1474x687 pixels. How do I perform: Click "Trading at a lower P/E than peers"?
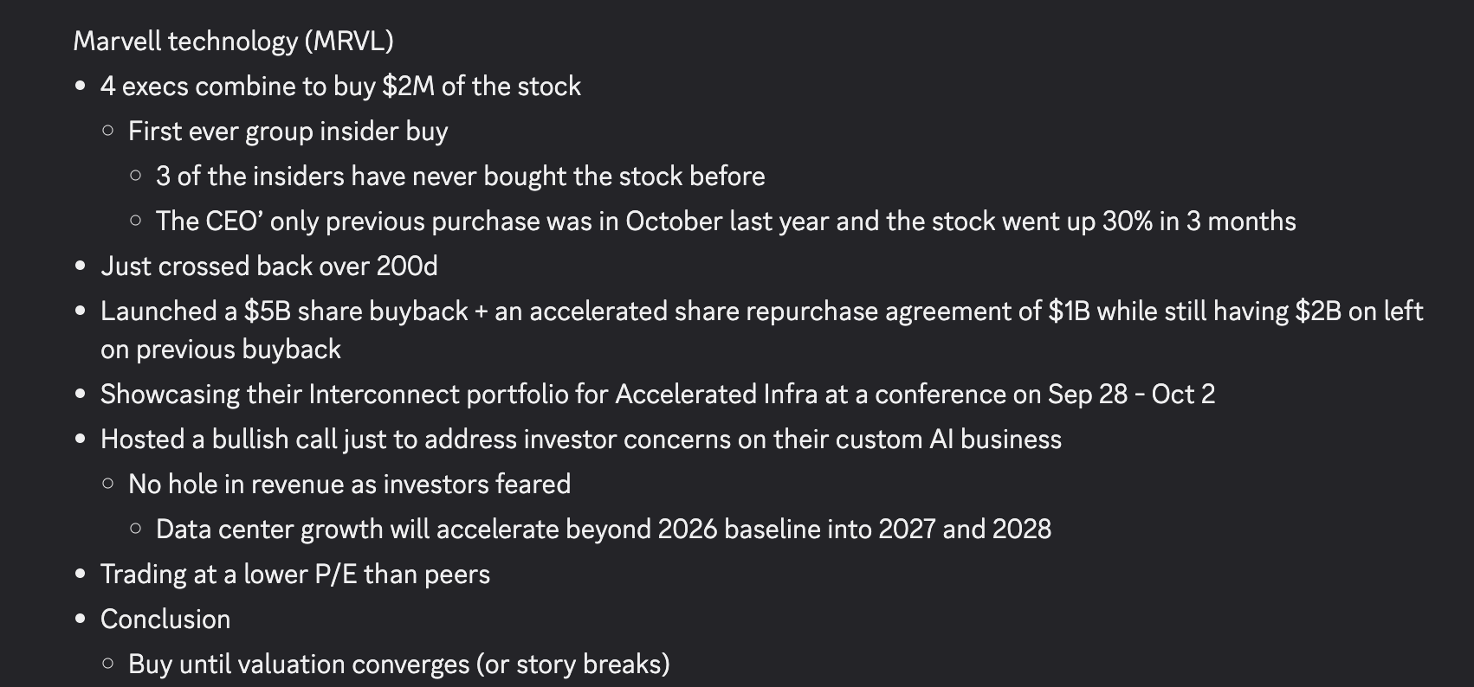(x=294, y=574)
